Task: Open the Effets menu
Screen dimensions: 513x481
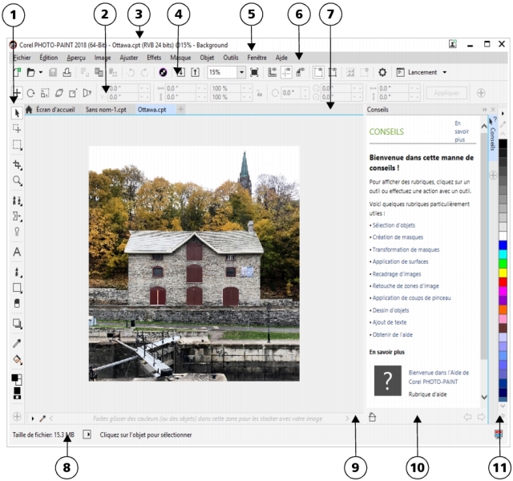Action: coord(153,58)
